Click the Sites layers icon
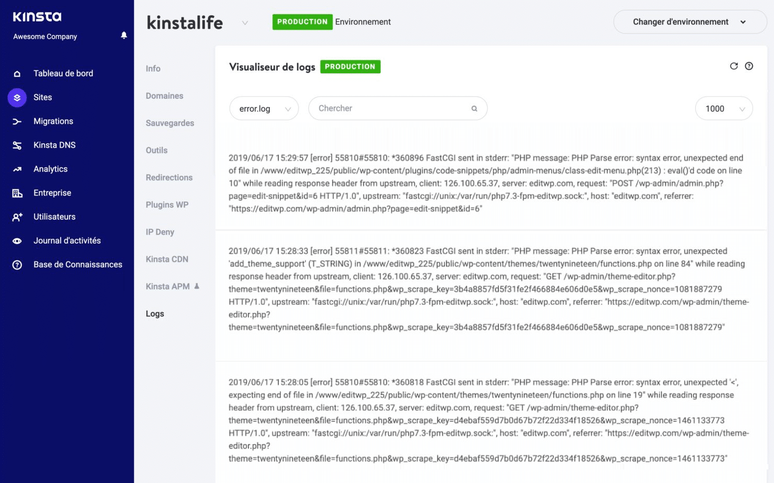The height and width of the screenshot is (483, 774). (x=17, y=98)
